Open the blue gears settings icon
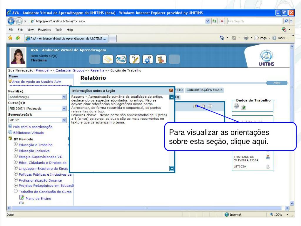This screenshot has width=301, height=226. point(148,59)
